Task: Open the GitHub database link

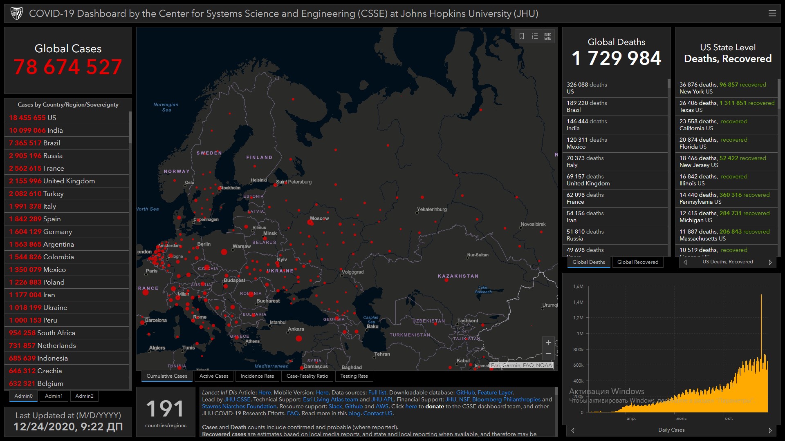Action: (x=465, y=392)
